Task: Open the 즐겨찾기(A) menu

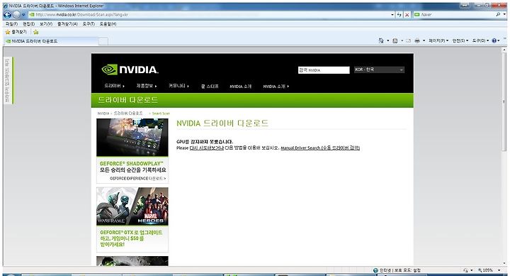Action: (x=67, y=24)
